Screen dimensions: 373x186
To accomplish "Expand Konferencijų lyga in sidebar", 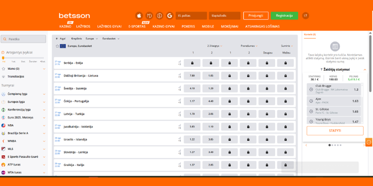I will pos(44,110).
